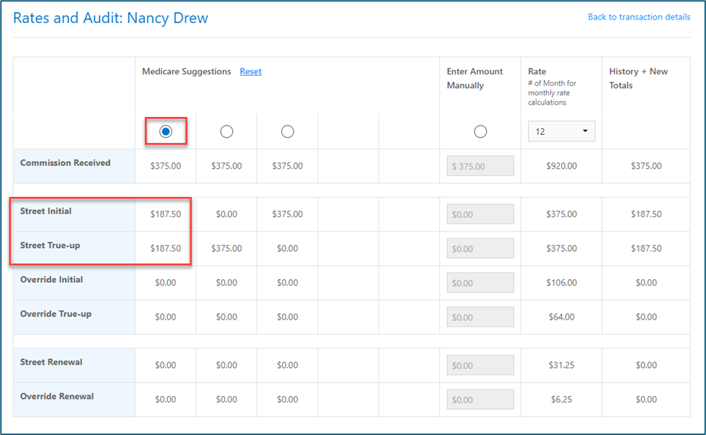Focus the Street Initial manual amount field
Viewport: 706px width, 435px height.
(480, 214)
